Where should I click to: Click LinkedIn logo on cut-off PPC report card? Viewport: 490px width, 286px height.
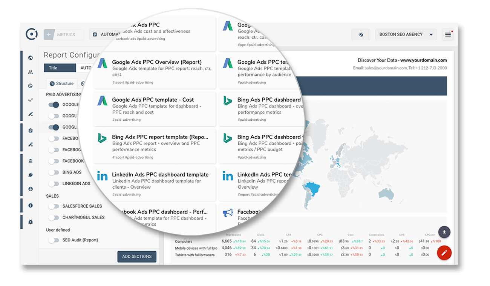click(x=227, y=175)
